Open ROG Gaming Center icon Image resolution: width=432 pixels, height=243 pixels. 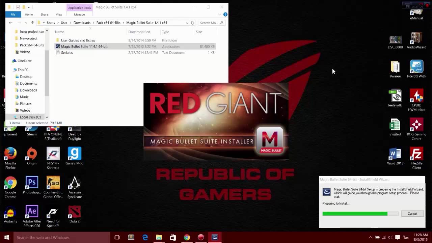416,129
